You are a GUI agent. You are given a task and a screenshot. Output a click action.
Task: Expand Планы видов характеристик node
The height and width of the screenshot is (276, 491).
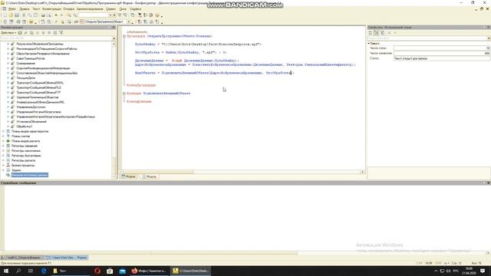point(3,131)
